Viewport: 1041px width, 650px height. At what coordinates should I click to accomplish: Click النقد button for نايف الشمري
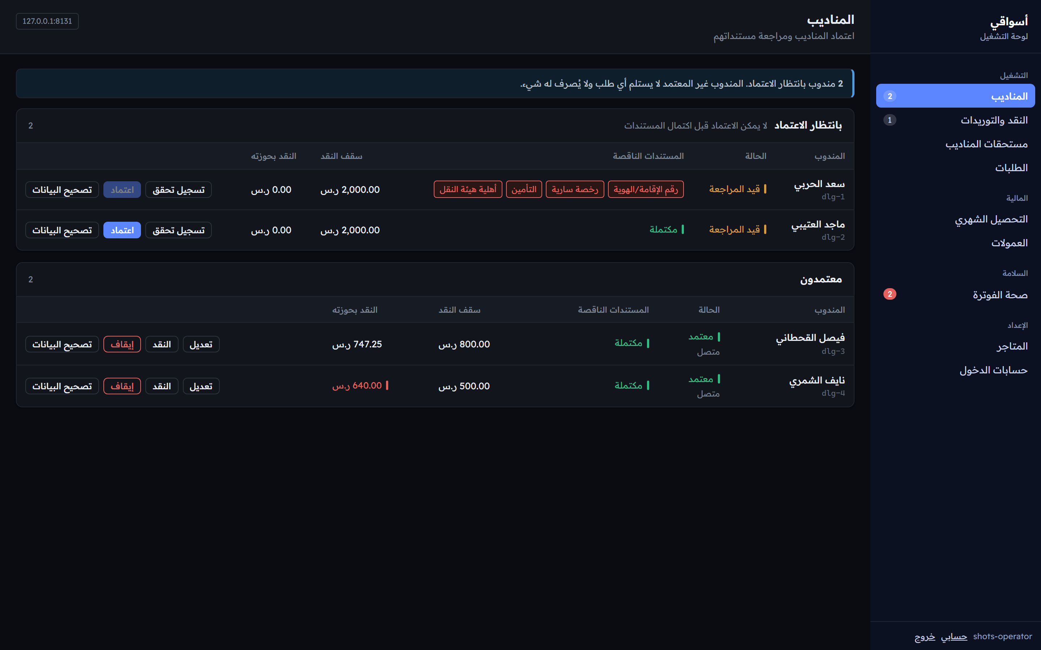162,386
